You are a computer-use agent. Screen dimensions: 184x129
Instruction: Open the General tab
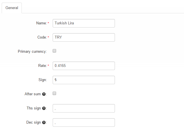(12, 8)
